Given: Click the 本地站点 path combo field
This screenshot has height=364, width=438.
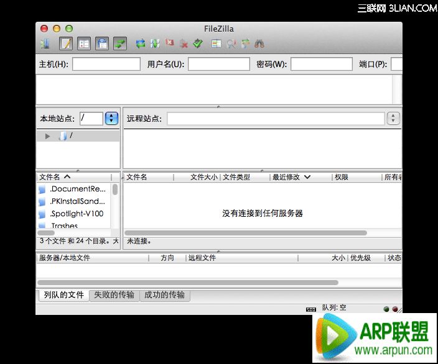Looking at the screenshot, I should 91,119.
